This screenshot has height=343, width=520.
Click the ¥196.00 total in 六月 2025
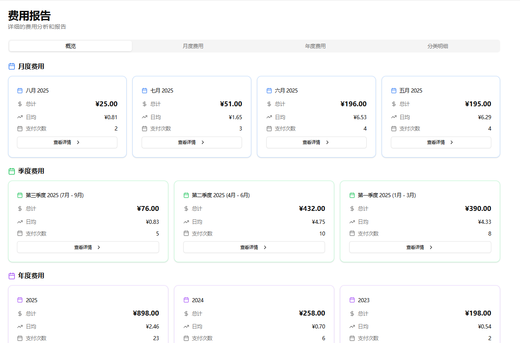(354, 104)
